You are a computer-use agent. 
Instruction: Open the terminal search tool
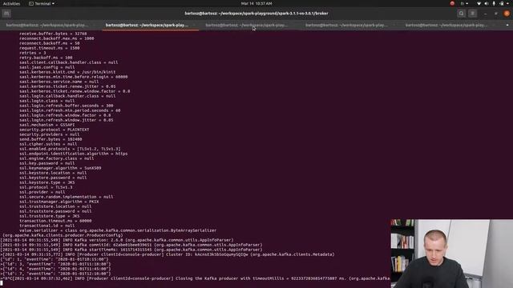(x=462, y=14)
